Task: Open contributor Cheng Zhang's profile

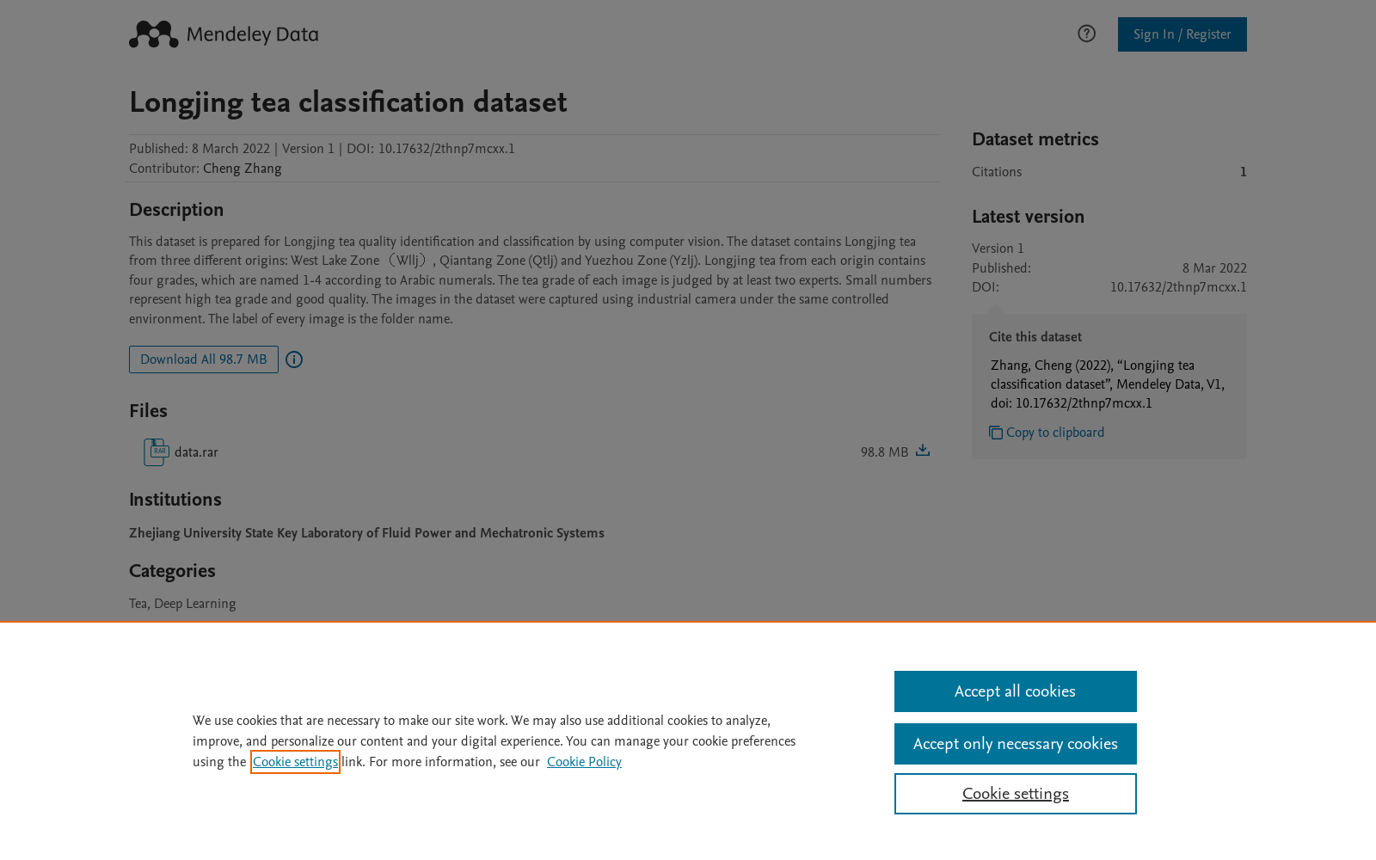Action: tap(242, 169)
